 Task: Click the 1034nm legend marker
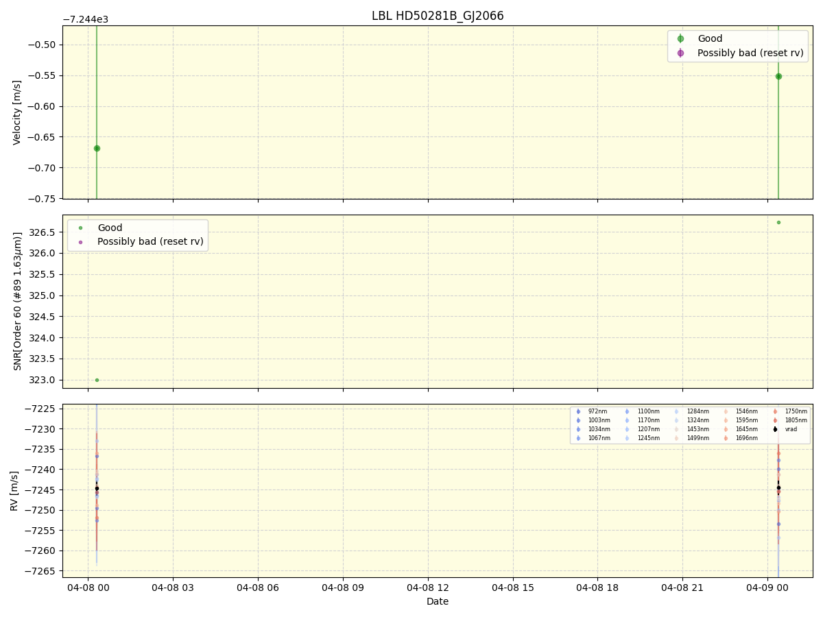(578, 429)
